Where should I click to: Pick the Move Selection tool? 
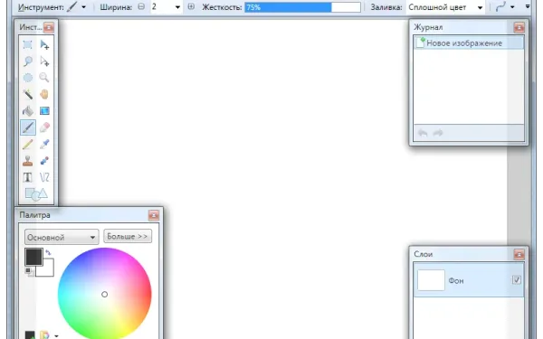coord(44,61)
